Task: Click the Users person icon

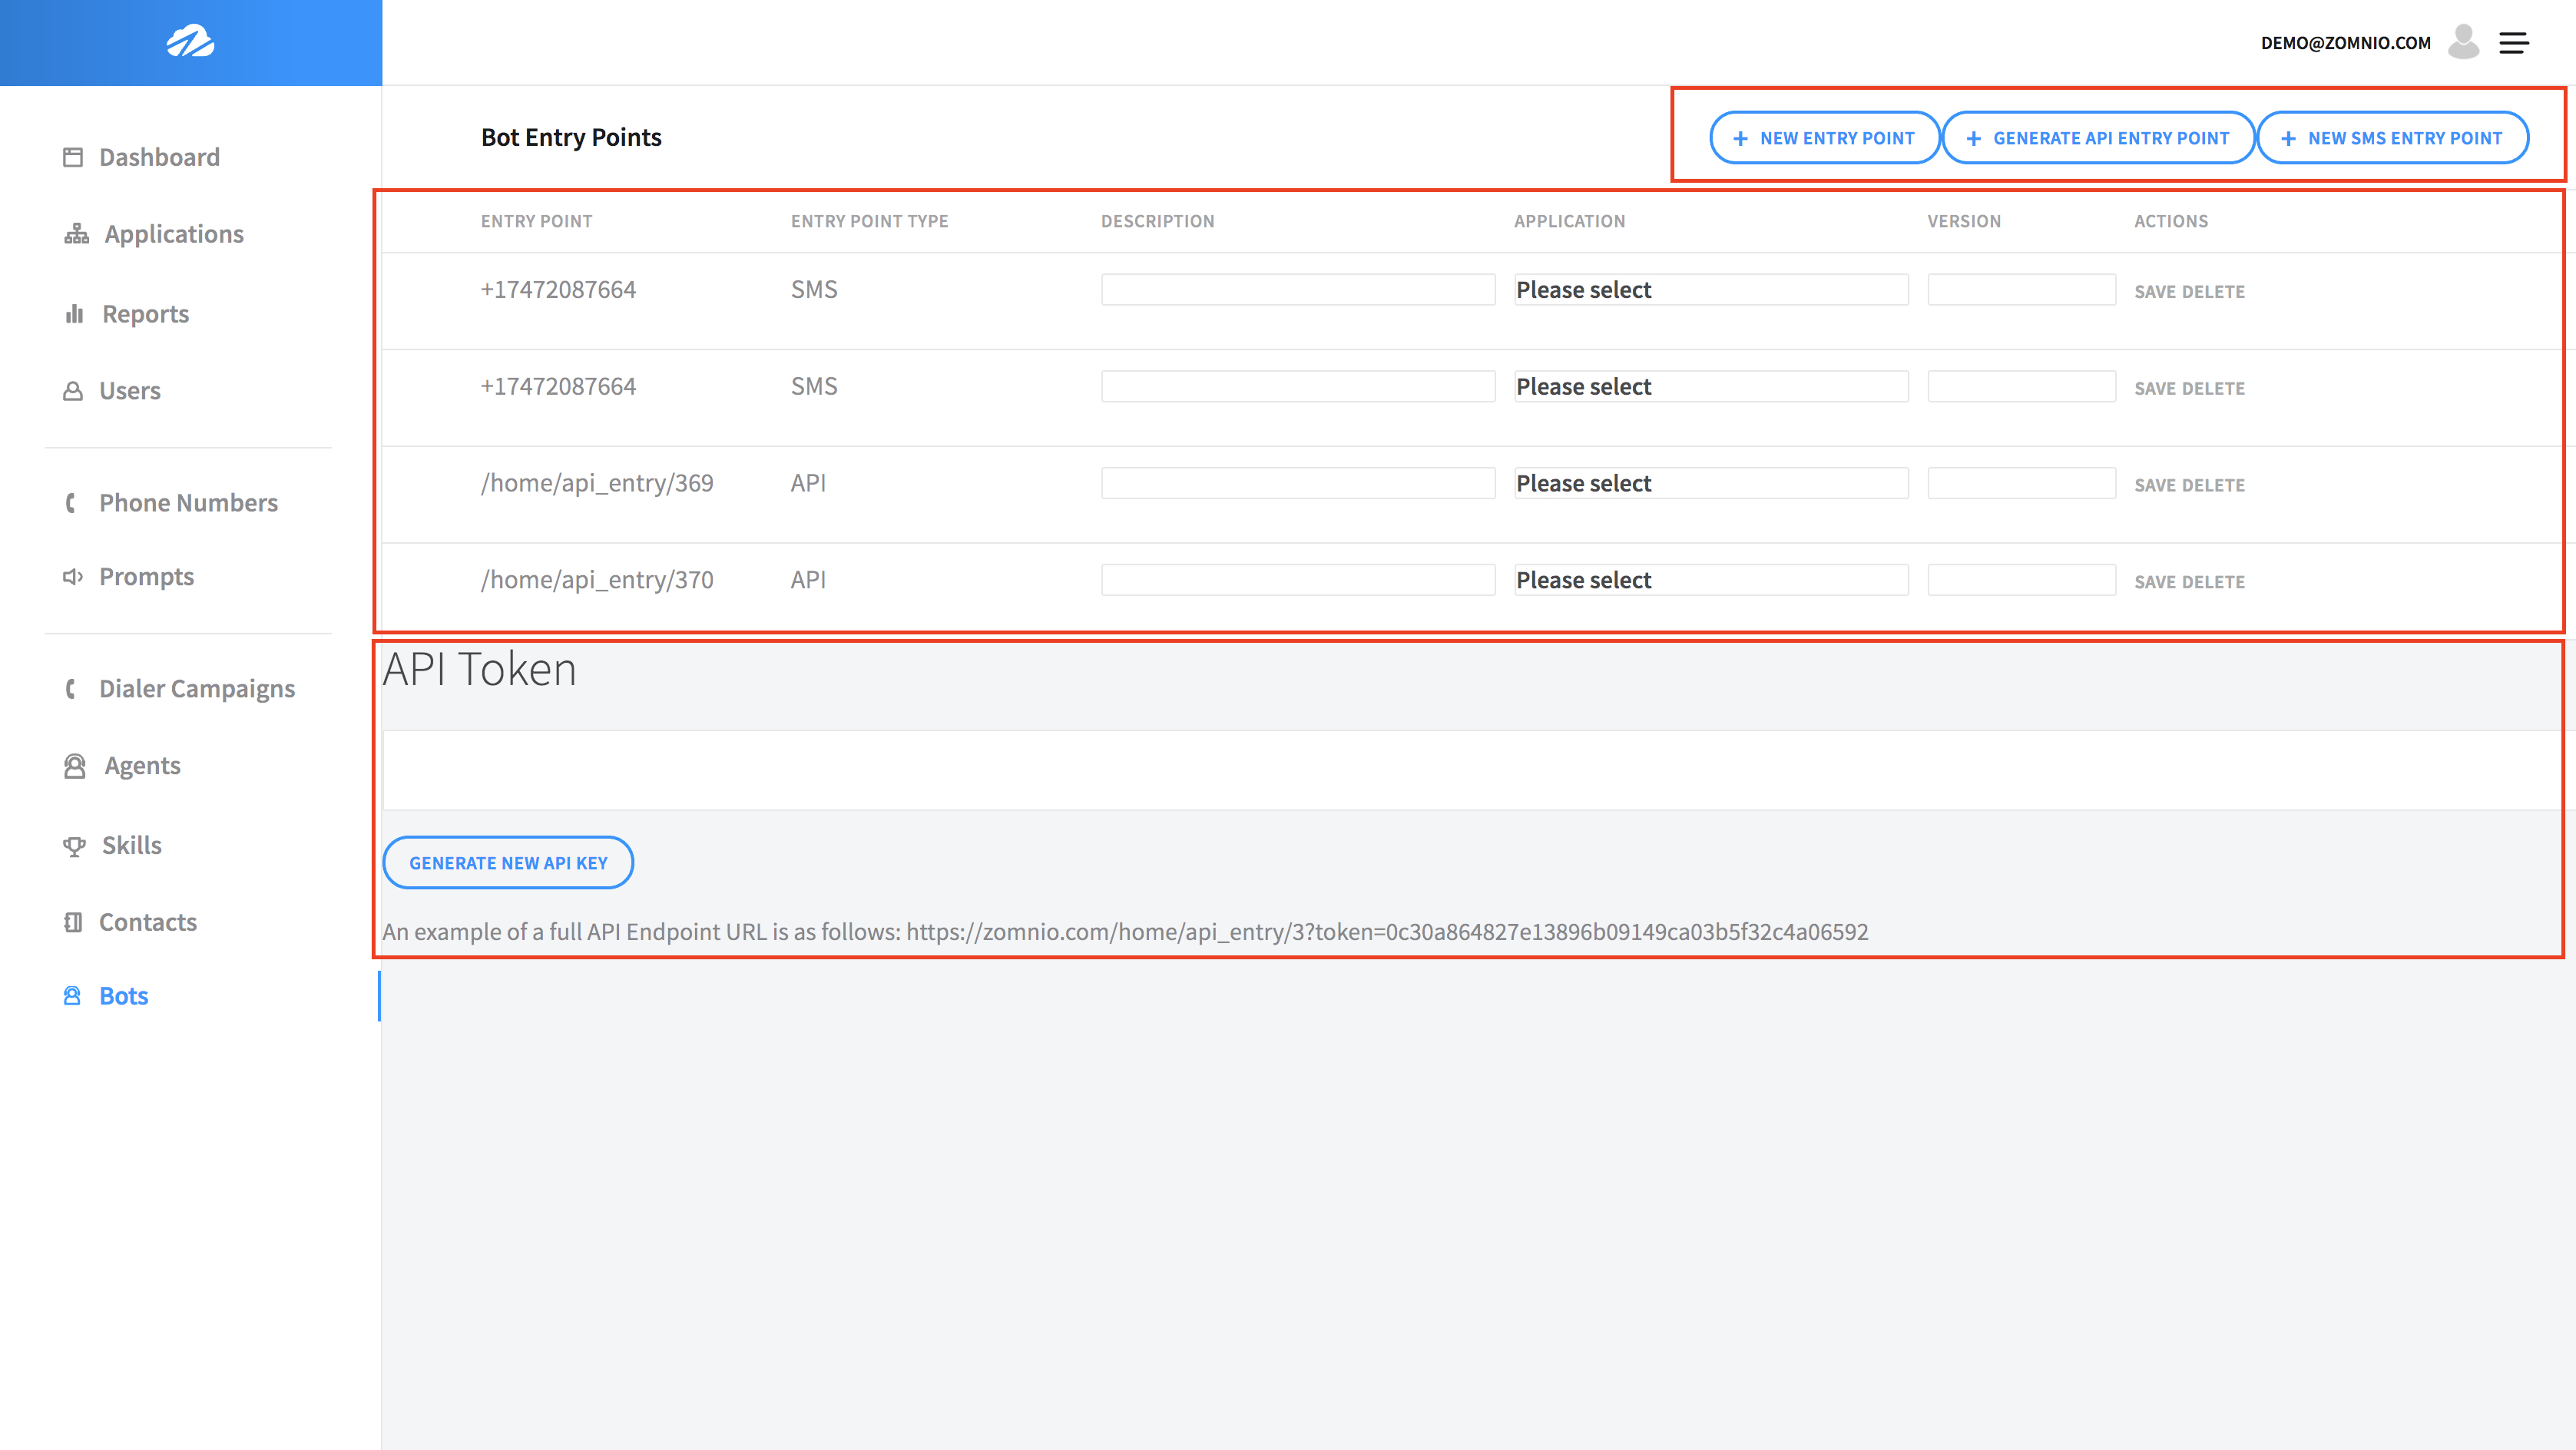Action: [73, 391]
